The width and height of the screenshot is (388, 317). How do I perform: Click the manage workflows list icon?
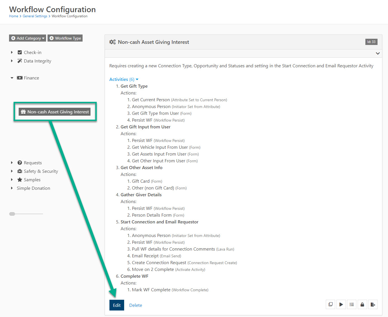click(x=352, y=305)
